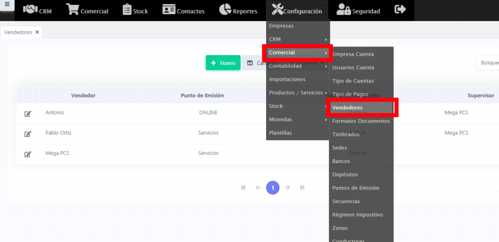Click the green Nuevo button
Screen dimensions: 499x242
tap(223, 63)
